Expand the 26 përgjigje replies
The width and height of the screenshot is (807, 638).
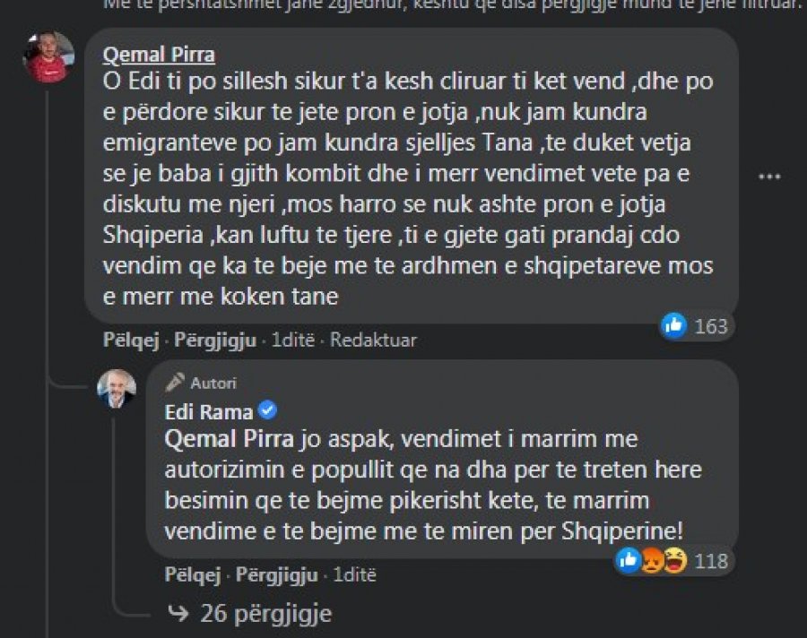click(x=254, y=614)
